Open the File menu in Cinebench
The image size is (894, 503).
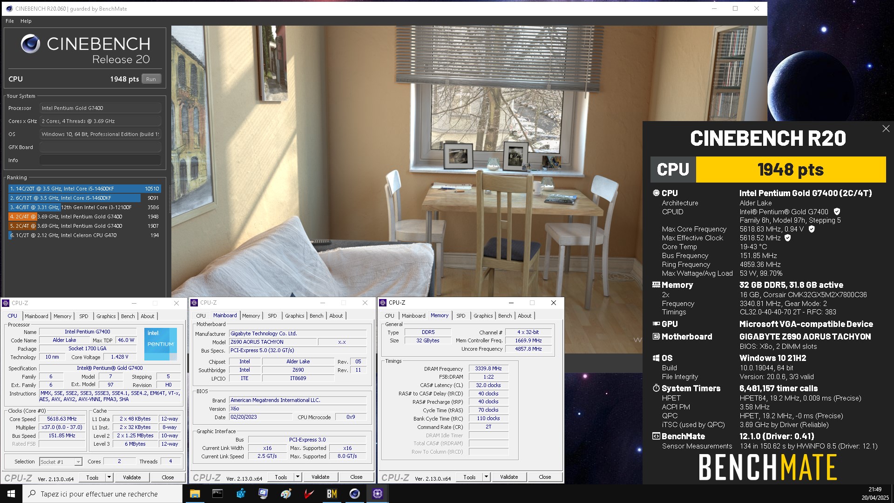tap(10, 21)
